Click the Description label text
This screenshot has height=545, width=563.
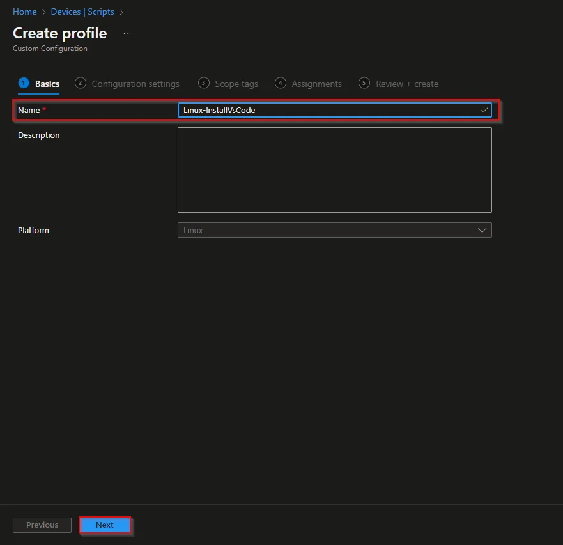point(39,135)
